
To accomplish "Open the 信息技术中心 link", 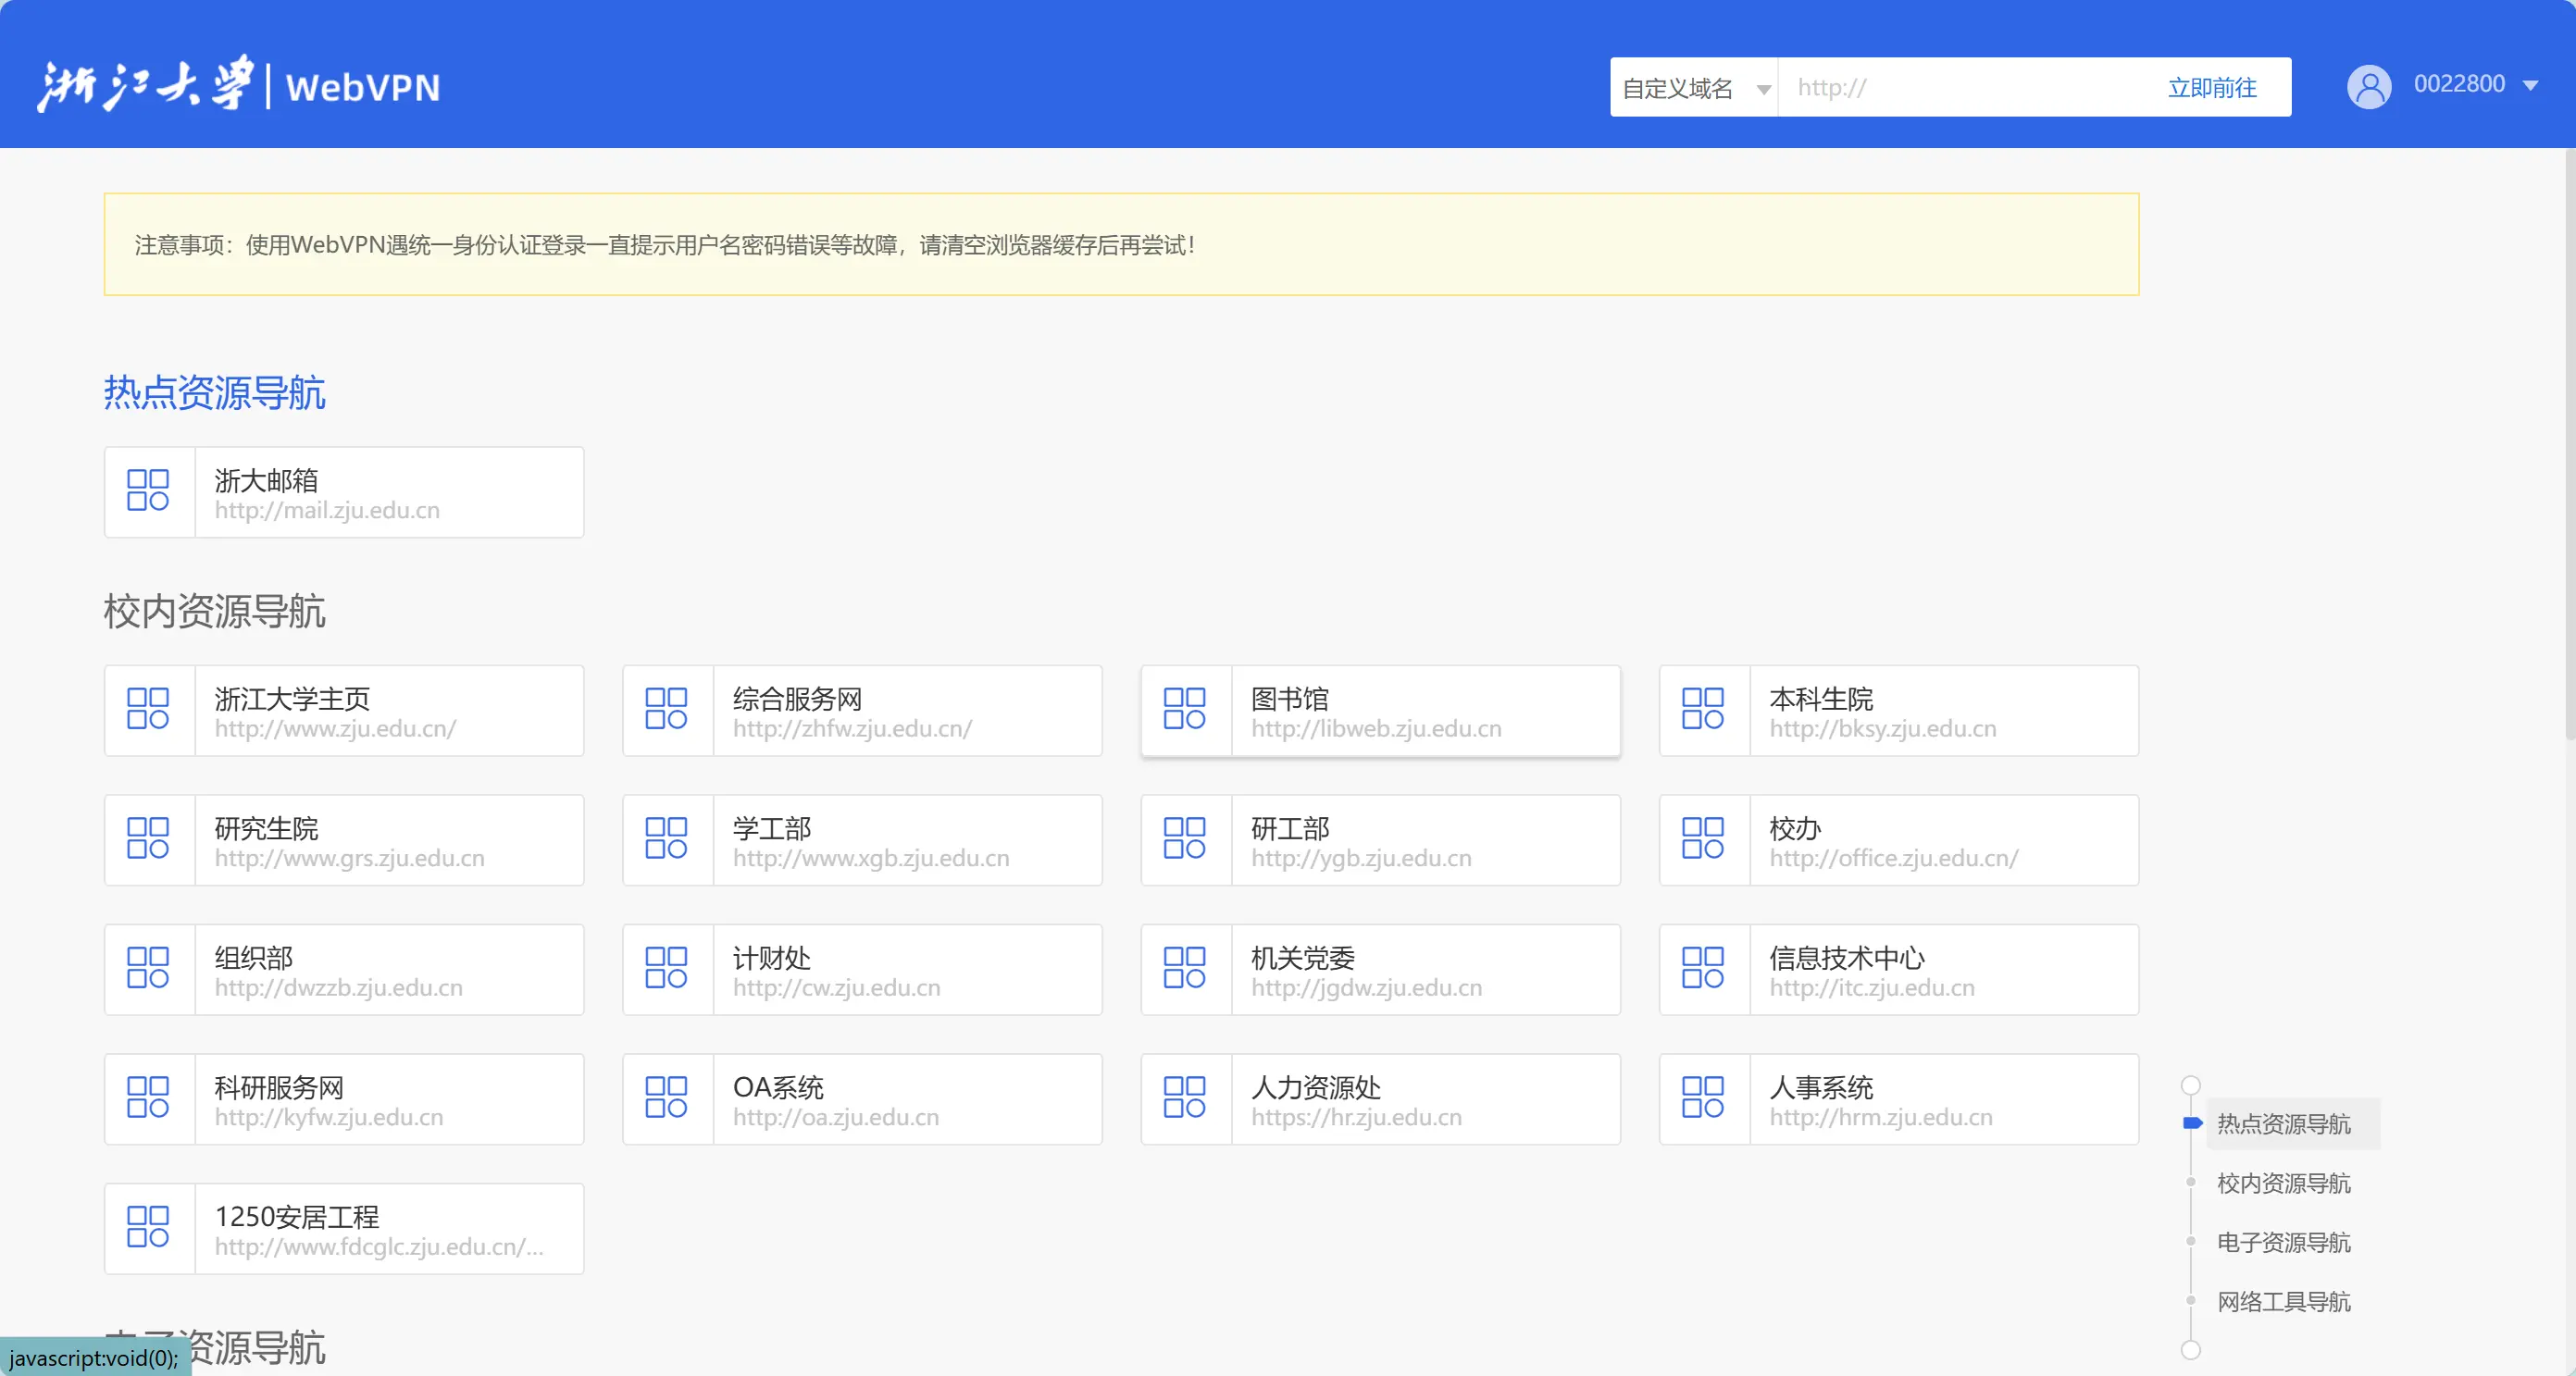I will tap(1898, 970).
